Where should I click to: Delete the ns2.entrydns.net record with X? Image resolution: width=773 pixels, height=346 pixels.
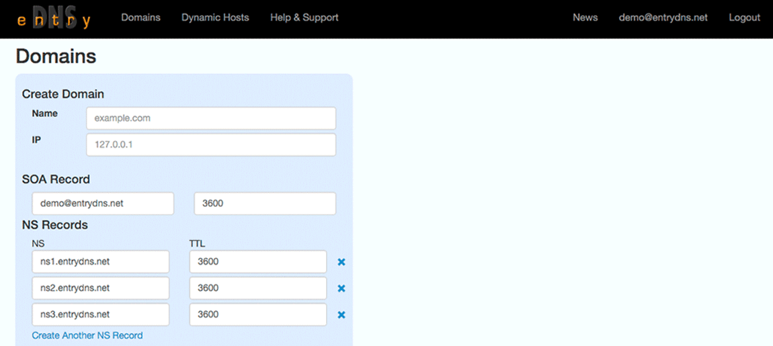[341, 288]
